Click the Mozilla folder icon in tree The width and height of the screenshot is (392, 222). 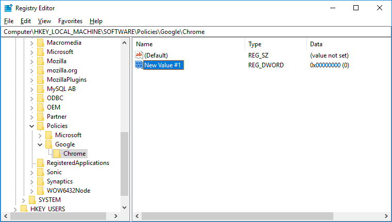[x=41, y=61]
